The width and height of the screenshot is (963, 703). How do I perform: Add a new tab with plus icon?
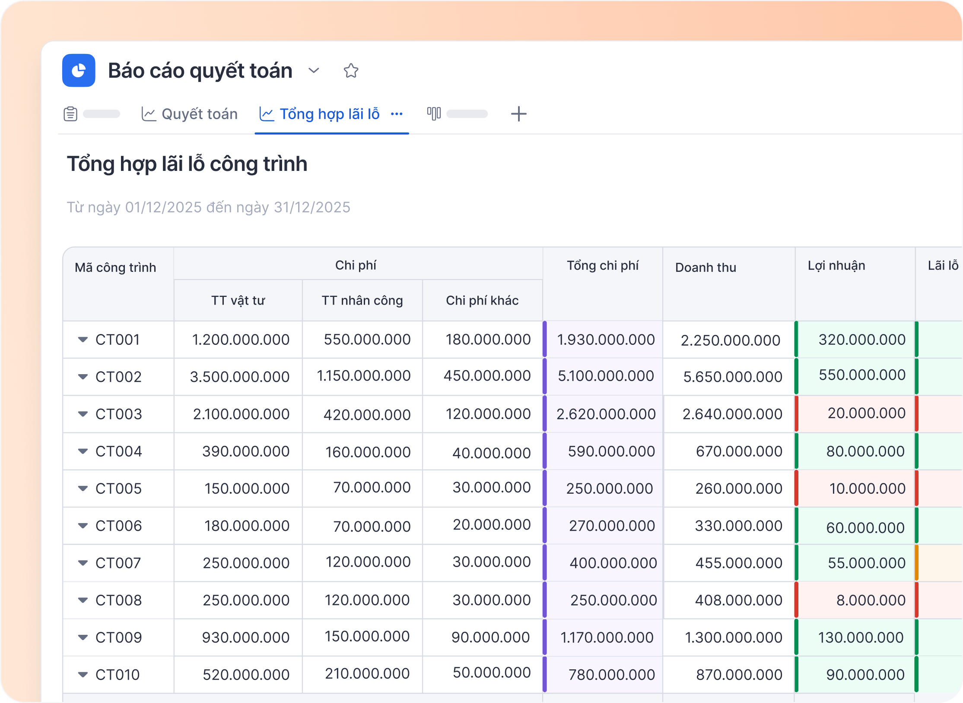518,114
